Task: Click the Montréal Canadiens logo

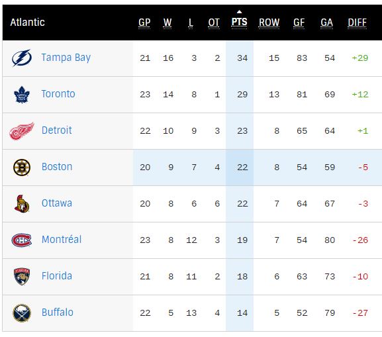Action: (x=22, y=240)
